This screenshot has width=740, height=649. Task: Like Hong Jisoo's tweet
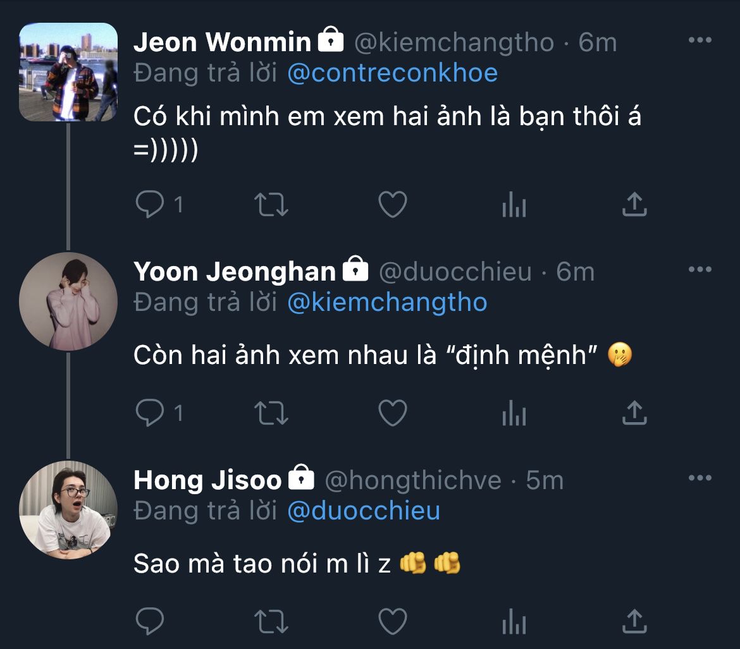click(x=392, y=621)
